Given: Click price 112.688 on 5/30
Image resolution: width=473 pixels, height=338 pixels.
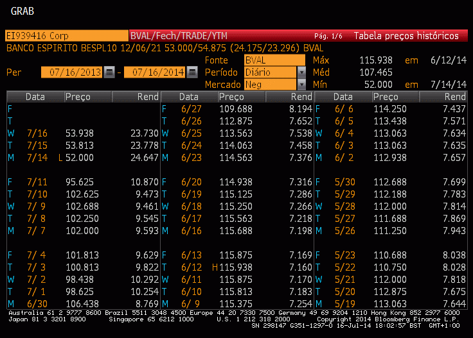Looking at the screenshot, I should pyautogui.click(x=390, y=182).
